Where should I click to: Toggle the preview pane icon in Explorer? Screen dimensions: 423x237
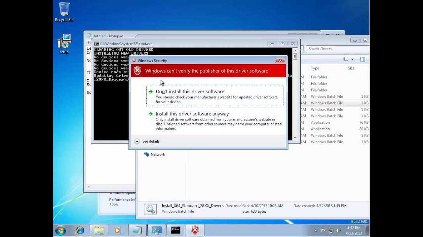(x=363, y=59)
